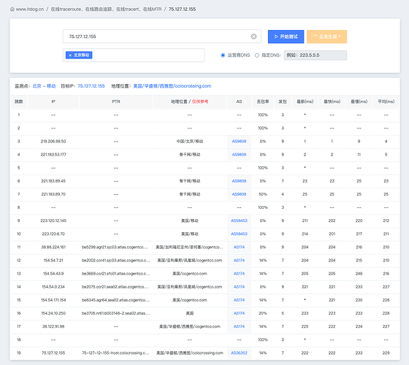Click the red 仅供参考 header text
This screenshot has height=365, width=409.
[x=200, y=101]
